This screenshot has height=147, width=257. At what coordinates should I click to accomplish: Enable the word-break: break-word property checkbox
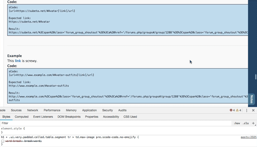[x=3, y=141]
